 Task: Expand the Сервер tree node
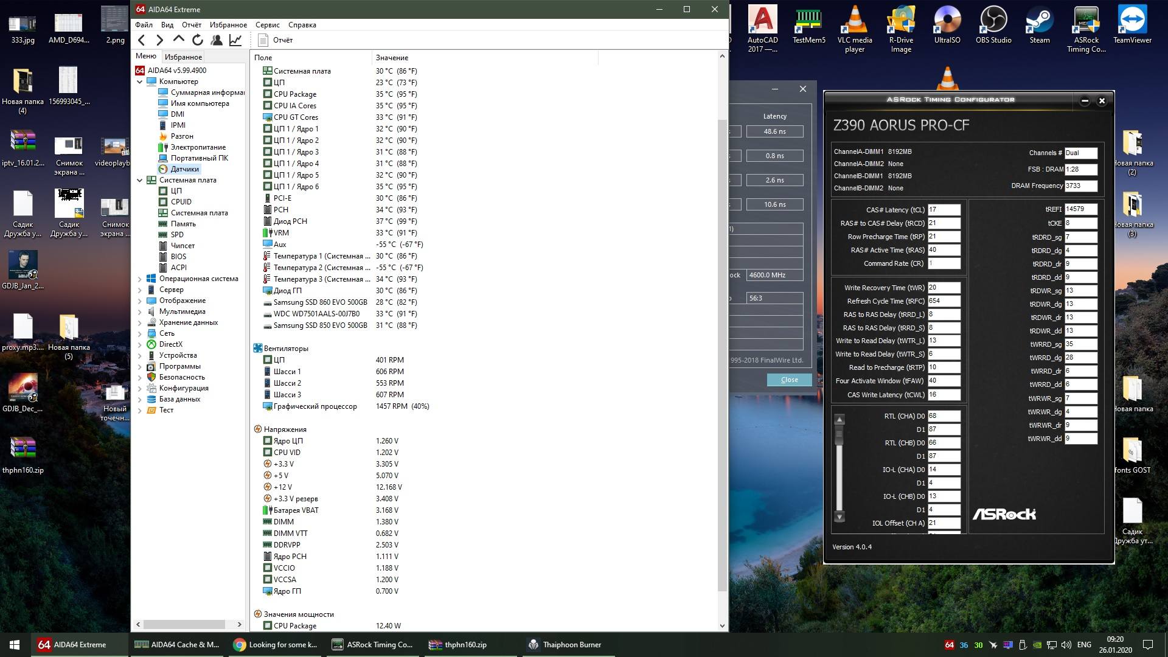pos(140,290)
